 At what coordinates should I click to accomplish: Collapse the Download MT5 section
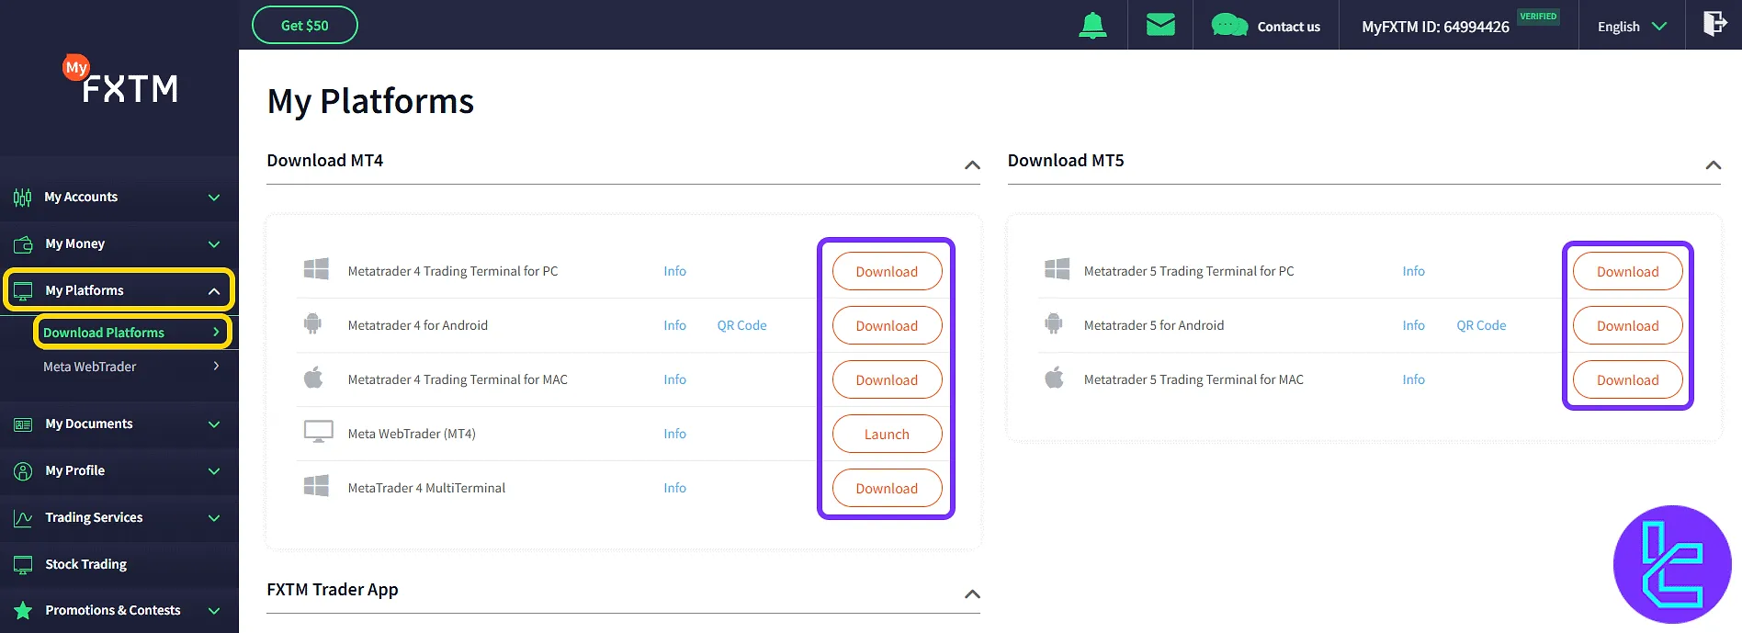click(1713, 165)
